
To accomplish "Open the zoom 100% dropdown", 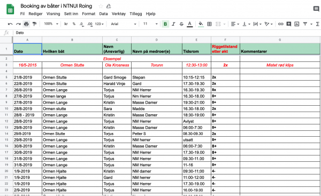I will [x=51, y=23].
